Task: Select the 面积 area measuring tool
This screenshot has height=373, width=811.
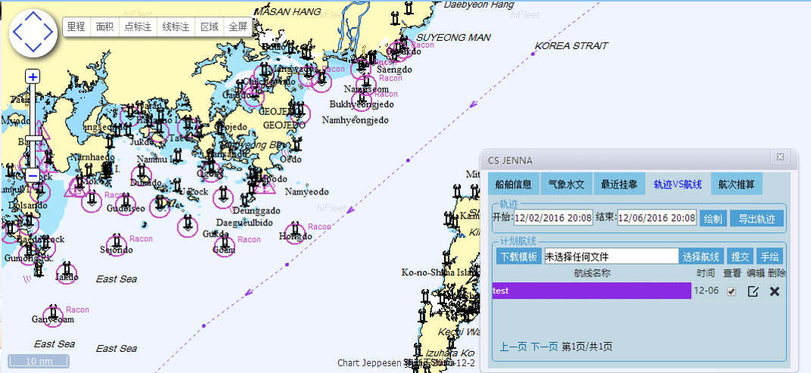Action: point(105,27)
